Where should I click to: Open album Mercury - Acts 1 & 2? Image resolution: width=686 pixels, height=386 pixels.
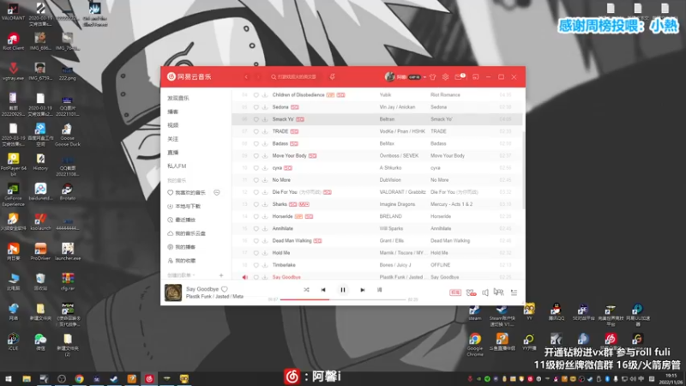(x=452, y=204)
